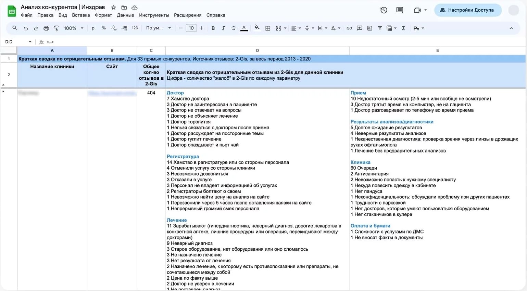Format selection as percent

(104, 28)
